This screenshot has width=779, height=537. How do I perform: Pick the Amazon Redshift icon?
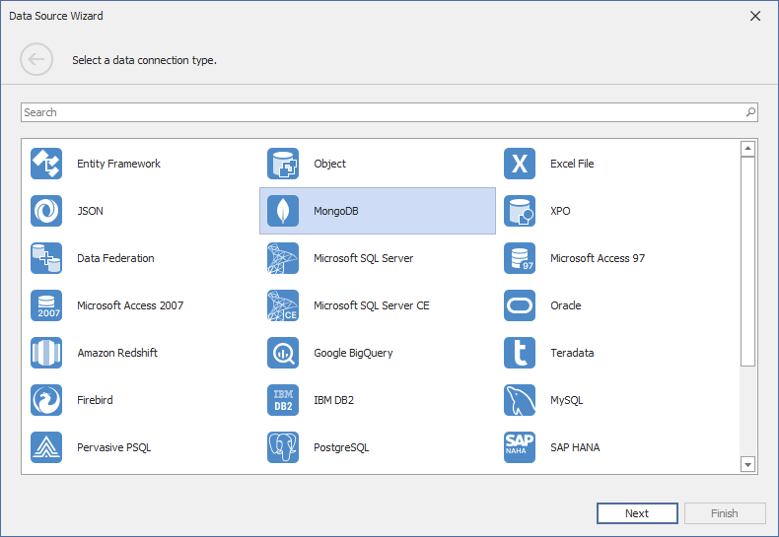(x=46, y=353)
